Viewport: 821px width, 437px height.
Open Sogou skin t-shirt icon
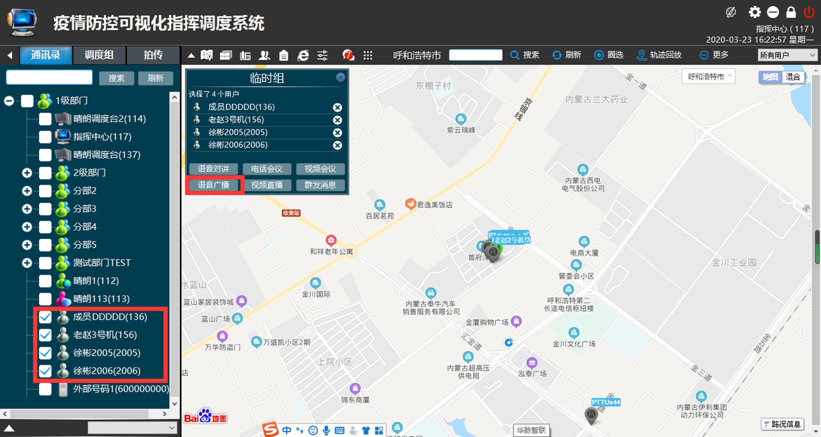366,430
